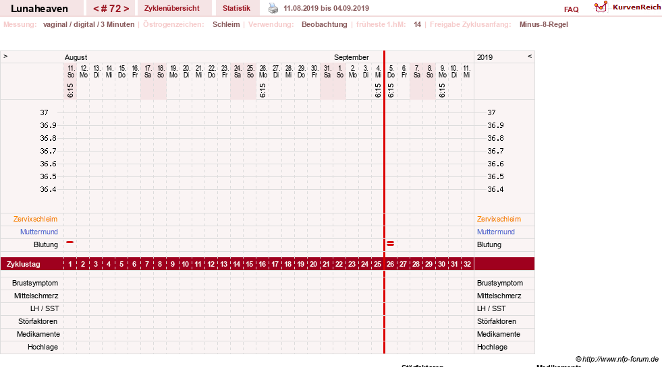Click the date header 4. Mi
This screenshot has width=662, height=367.
tap(379, 71)
